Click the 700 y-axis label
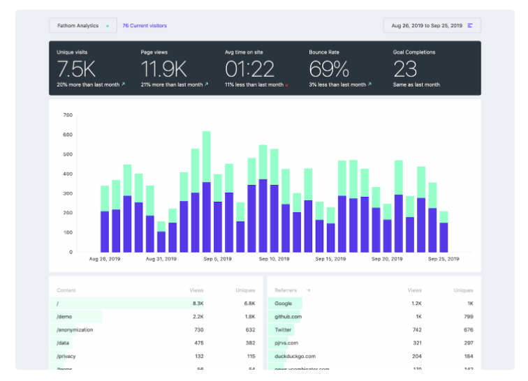The image size is (528, 381). pos(68,115)
